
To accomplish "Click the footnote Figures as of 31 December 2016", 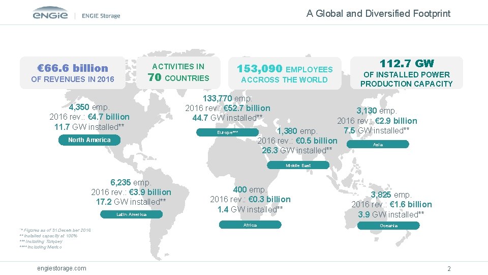I will pyautogui.click(x=55, y=230).
